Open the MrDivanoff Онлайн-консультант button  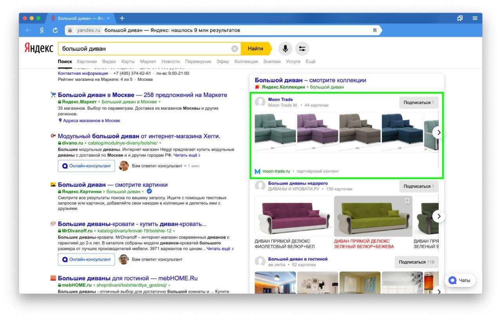point(87,259)
